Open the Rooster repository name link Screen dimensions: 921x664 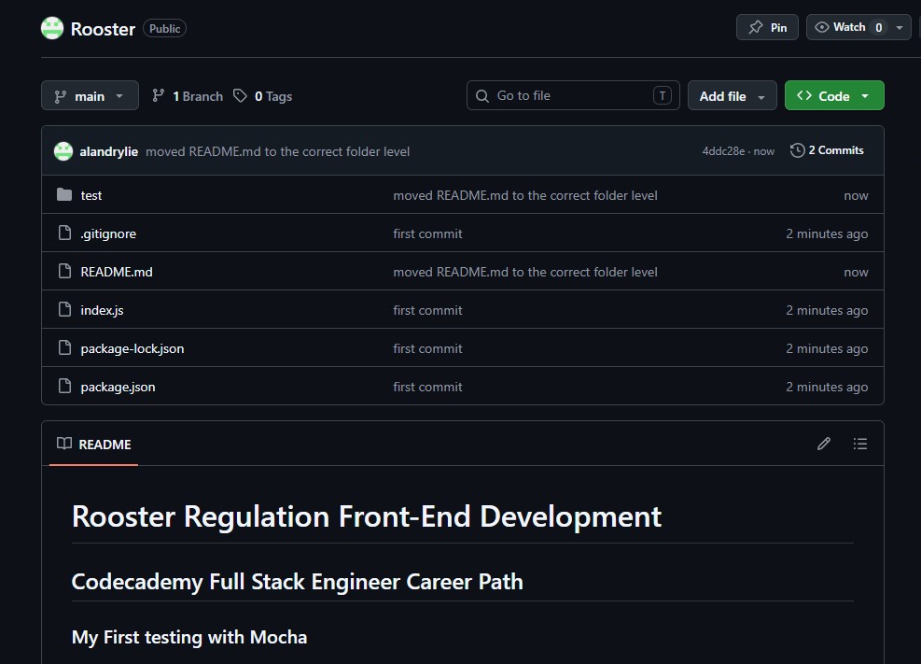103,29
